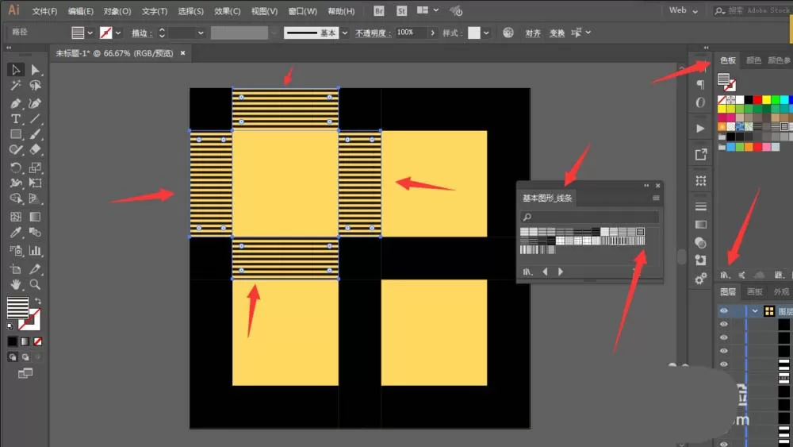This screenshot has height=447, width=793.
Task: Open the 对象(O) menu
Action: coord(117,11)
